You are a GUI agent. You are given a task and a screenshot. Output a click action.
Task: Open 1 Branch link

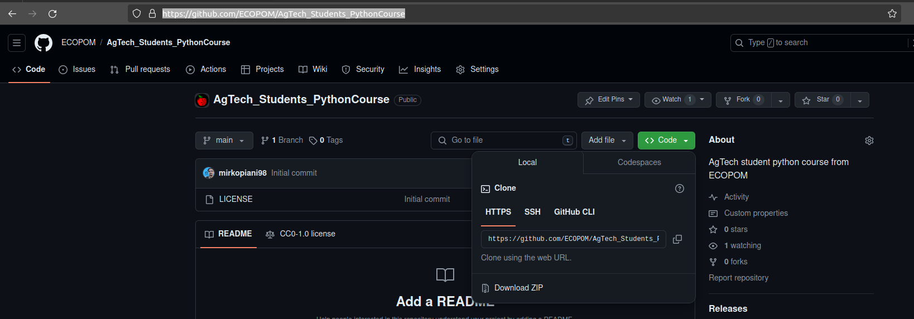click(282, 141)
